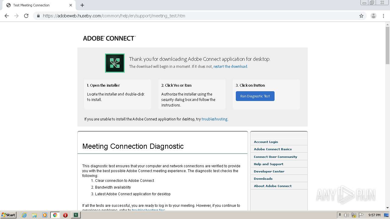Click the restart the download link
The height and width of the screenshot is (219, 390).
click(x=230, y=66)
